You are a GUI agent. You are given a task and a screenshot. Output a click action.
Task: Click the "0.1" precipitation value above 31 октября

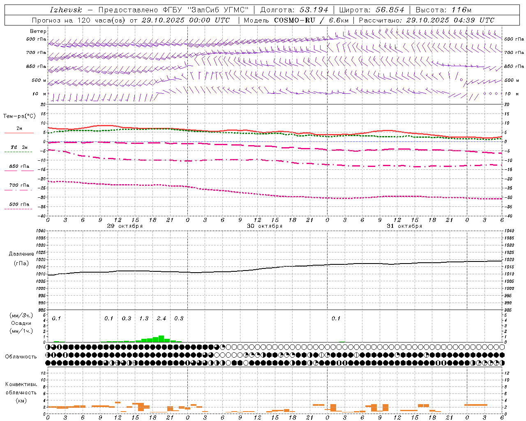(x=336, y=318)
